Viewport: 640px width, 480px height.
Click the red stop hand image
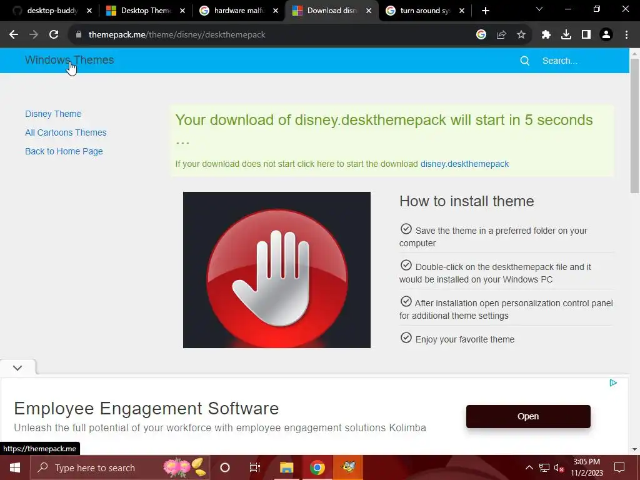(x=277, y=270)
